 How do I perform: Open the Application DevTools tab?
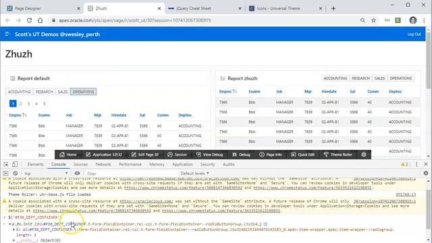click(182, 164)
